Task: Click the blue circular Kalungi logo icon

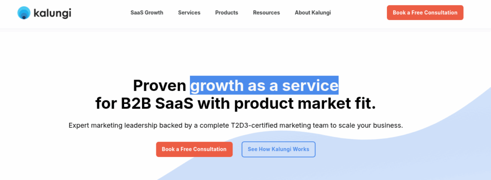Action: tap(24, 13)
